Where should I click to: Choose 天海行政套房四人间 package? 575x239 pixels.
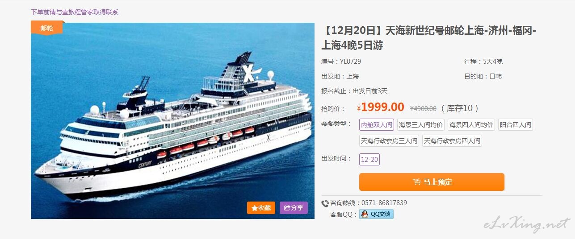pos(452,141)
